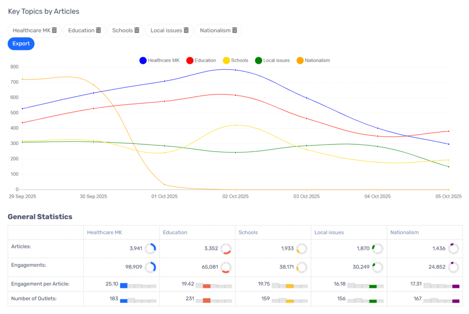
Task: Delete the Nationalism topic chip
Action: (x=235, y=30)
